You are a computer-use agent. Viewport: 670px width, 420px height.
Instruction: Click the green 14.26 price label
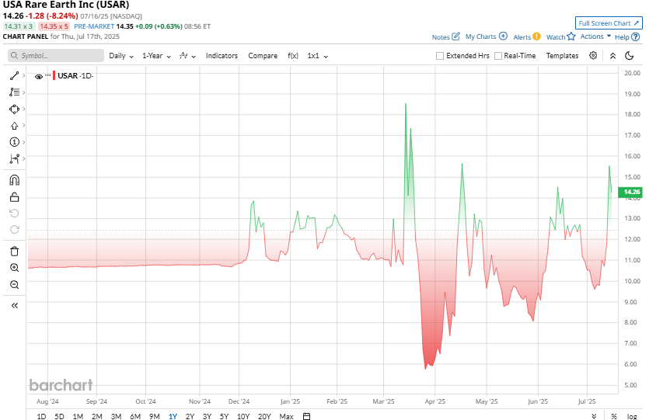(x=630, y=192)
